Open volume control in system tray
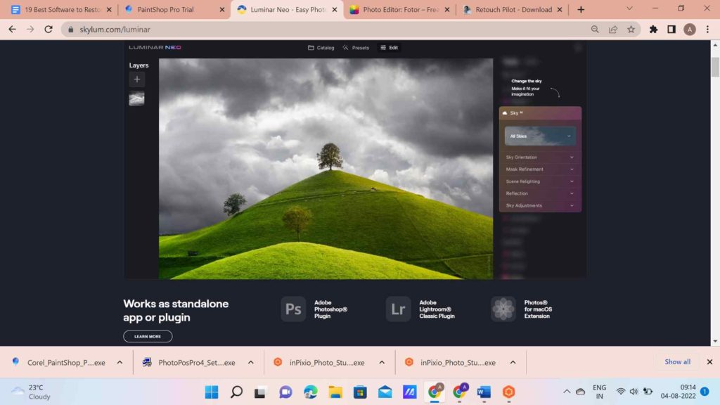 pos(634,392)
